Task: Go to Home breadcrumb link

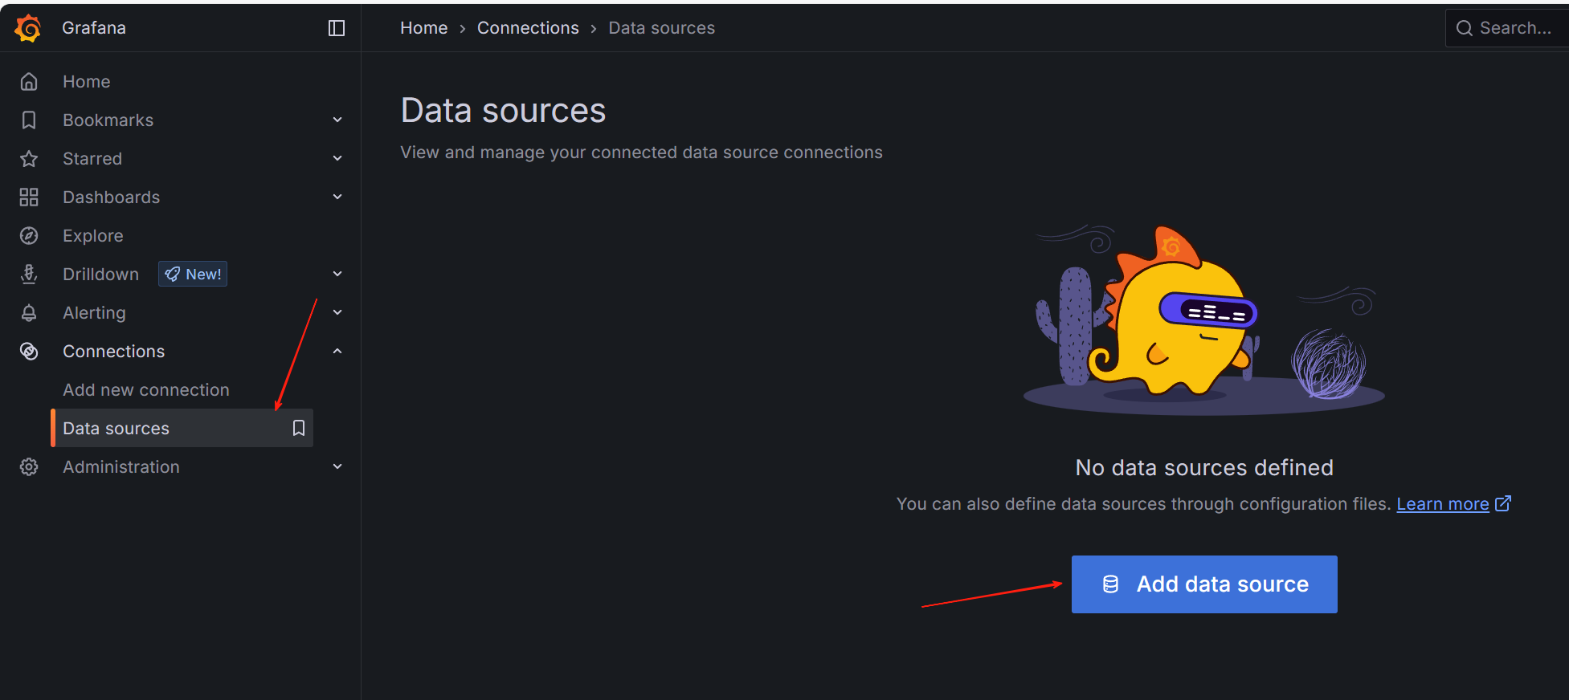Action: coord(424,28)
